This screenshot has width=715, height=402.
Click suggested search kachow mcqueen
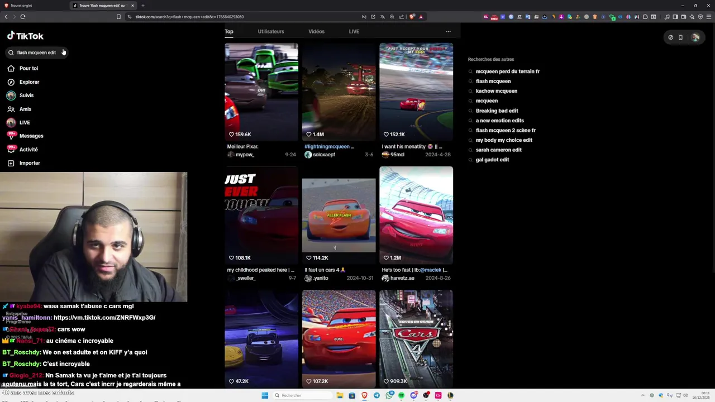pos(496,91)
